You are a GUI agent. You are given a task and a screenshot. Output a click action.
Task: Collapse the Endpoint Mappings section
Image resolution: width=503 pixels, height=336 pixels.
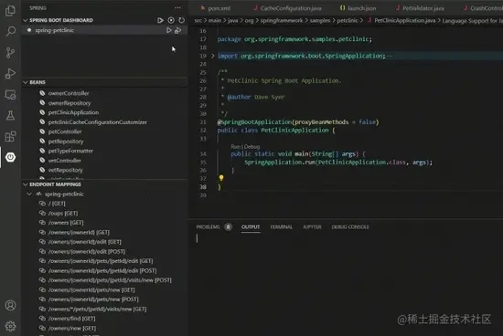[x=26, y=184]
